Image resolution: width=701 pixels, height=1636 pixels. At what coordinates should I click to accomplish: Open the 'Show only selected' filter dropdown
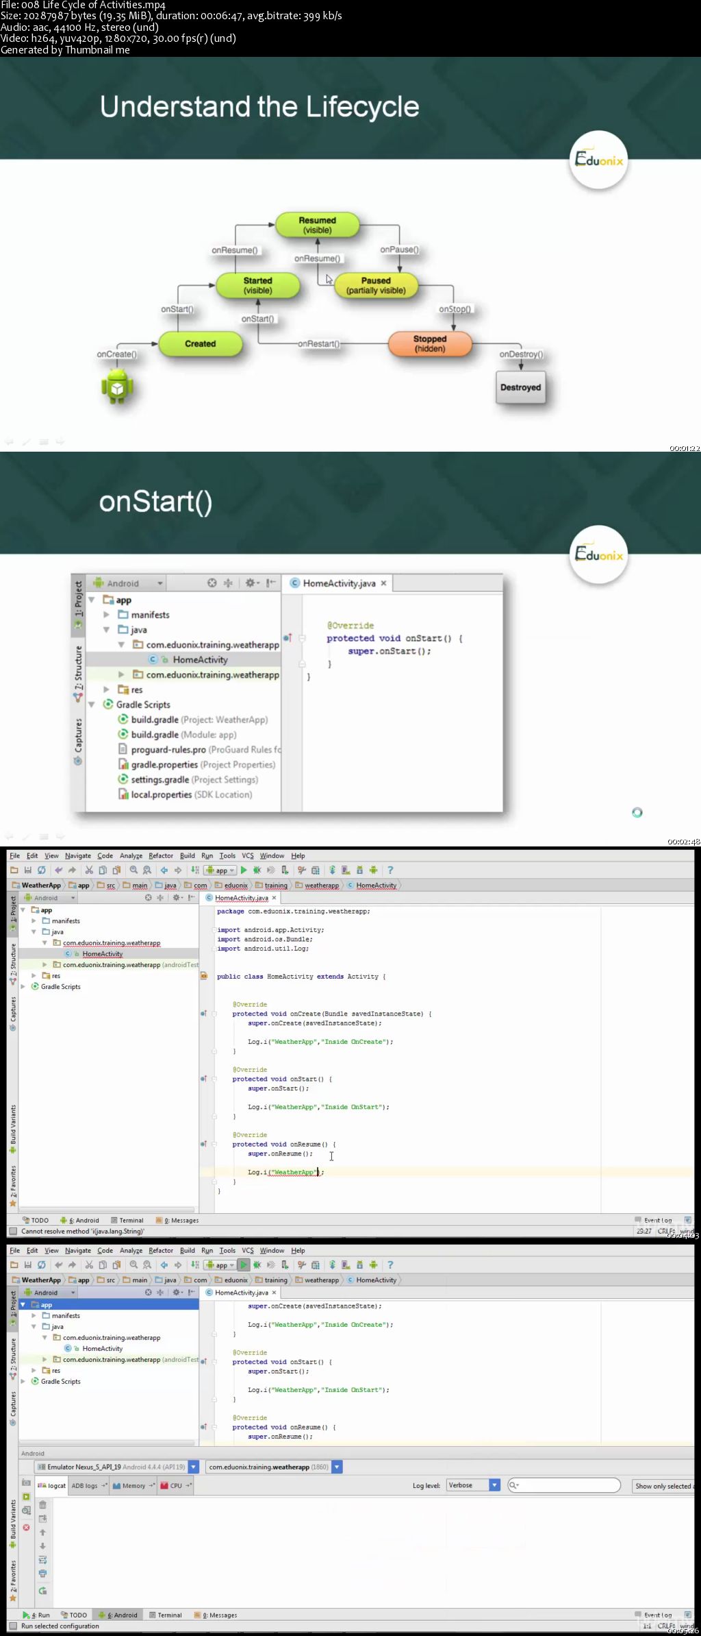pyautogui.click(x=664, y=1486)
